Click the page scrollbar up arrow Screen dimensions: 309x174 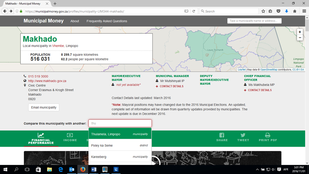coord(307,18)
